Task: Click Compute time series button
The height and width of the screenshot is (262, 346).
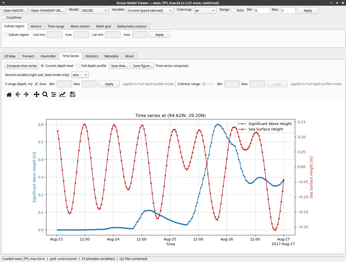Action: [22, 66]
